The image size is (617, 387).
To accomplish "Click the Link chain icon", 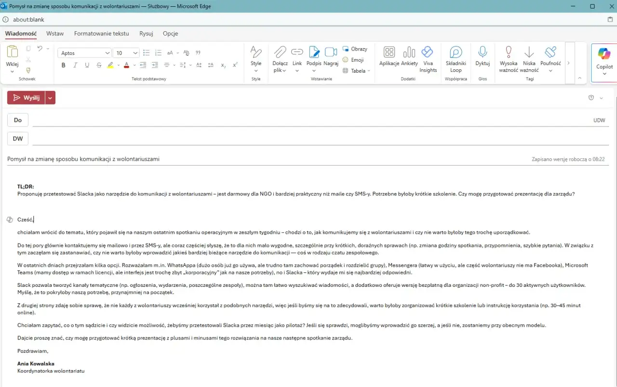I will pos(297,52).
